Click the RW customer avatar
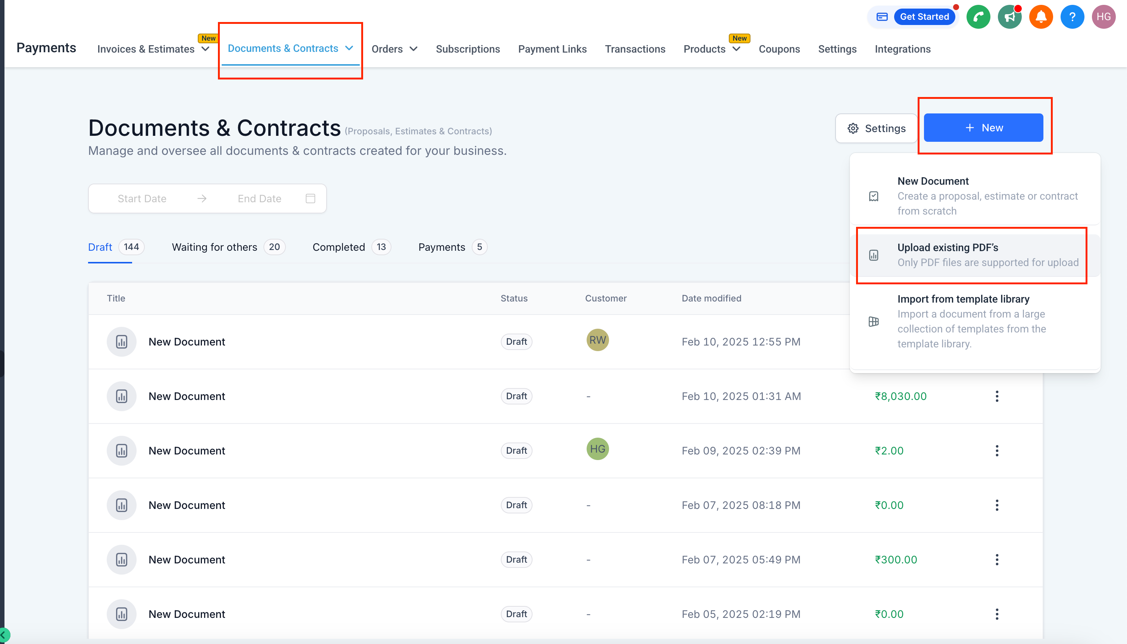 click(597, 340)
